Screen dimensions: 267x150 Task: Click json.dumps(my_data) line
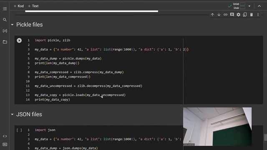pyautogui.click(x=66, y=148)
